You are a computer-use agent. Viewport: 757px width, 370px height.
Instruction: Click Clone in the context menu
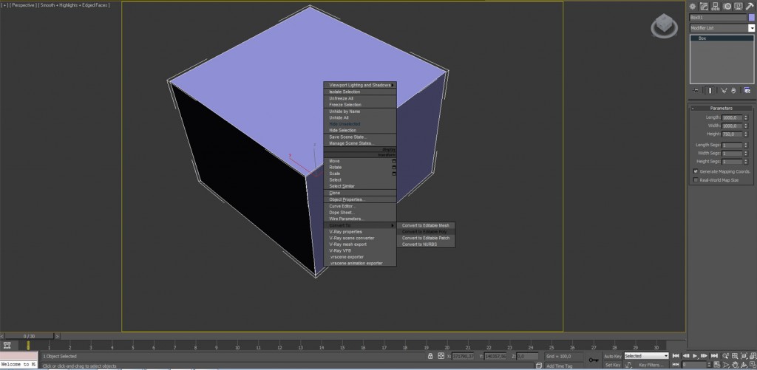(x=360, y=193)
